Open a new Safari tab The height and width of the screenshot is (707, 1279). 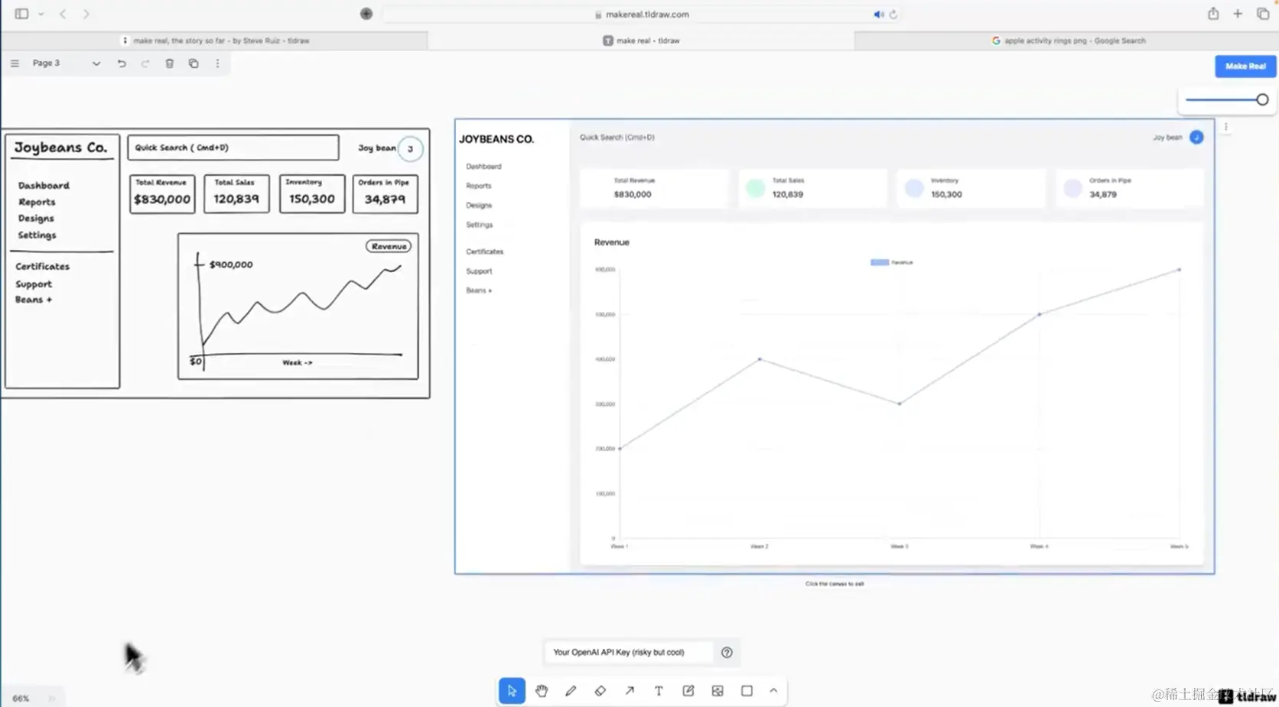(1238, 14)
